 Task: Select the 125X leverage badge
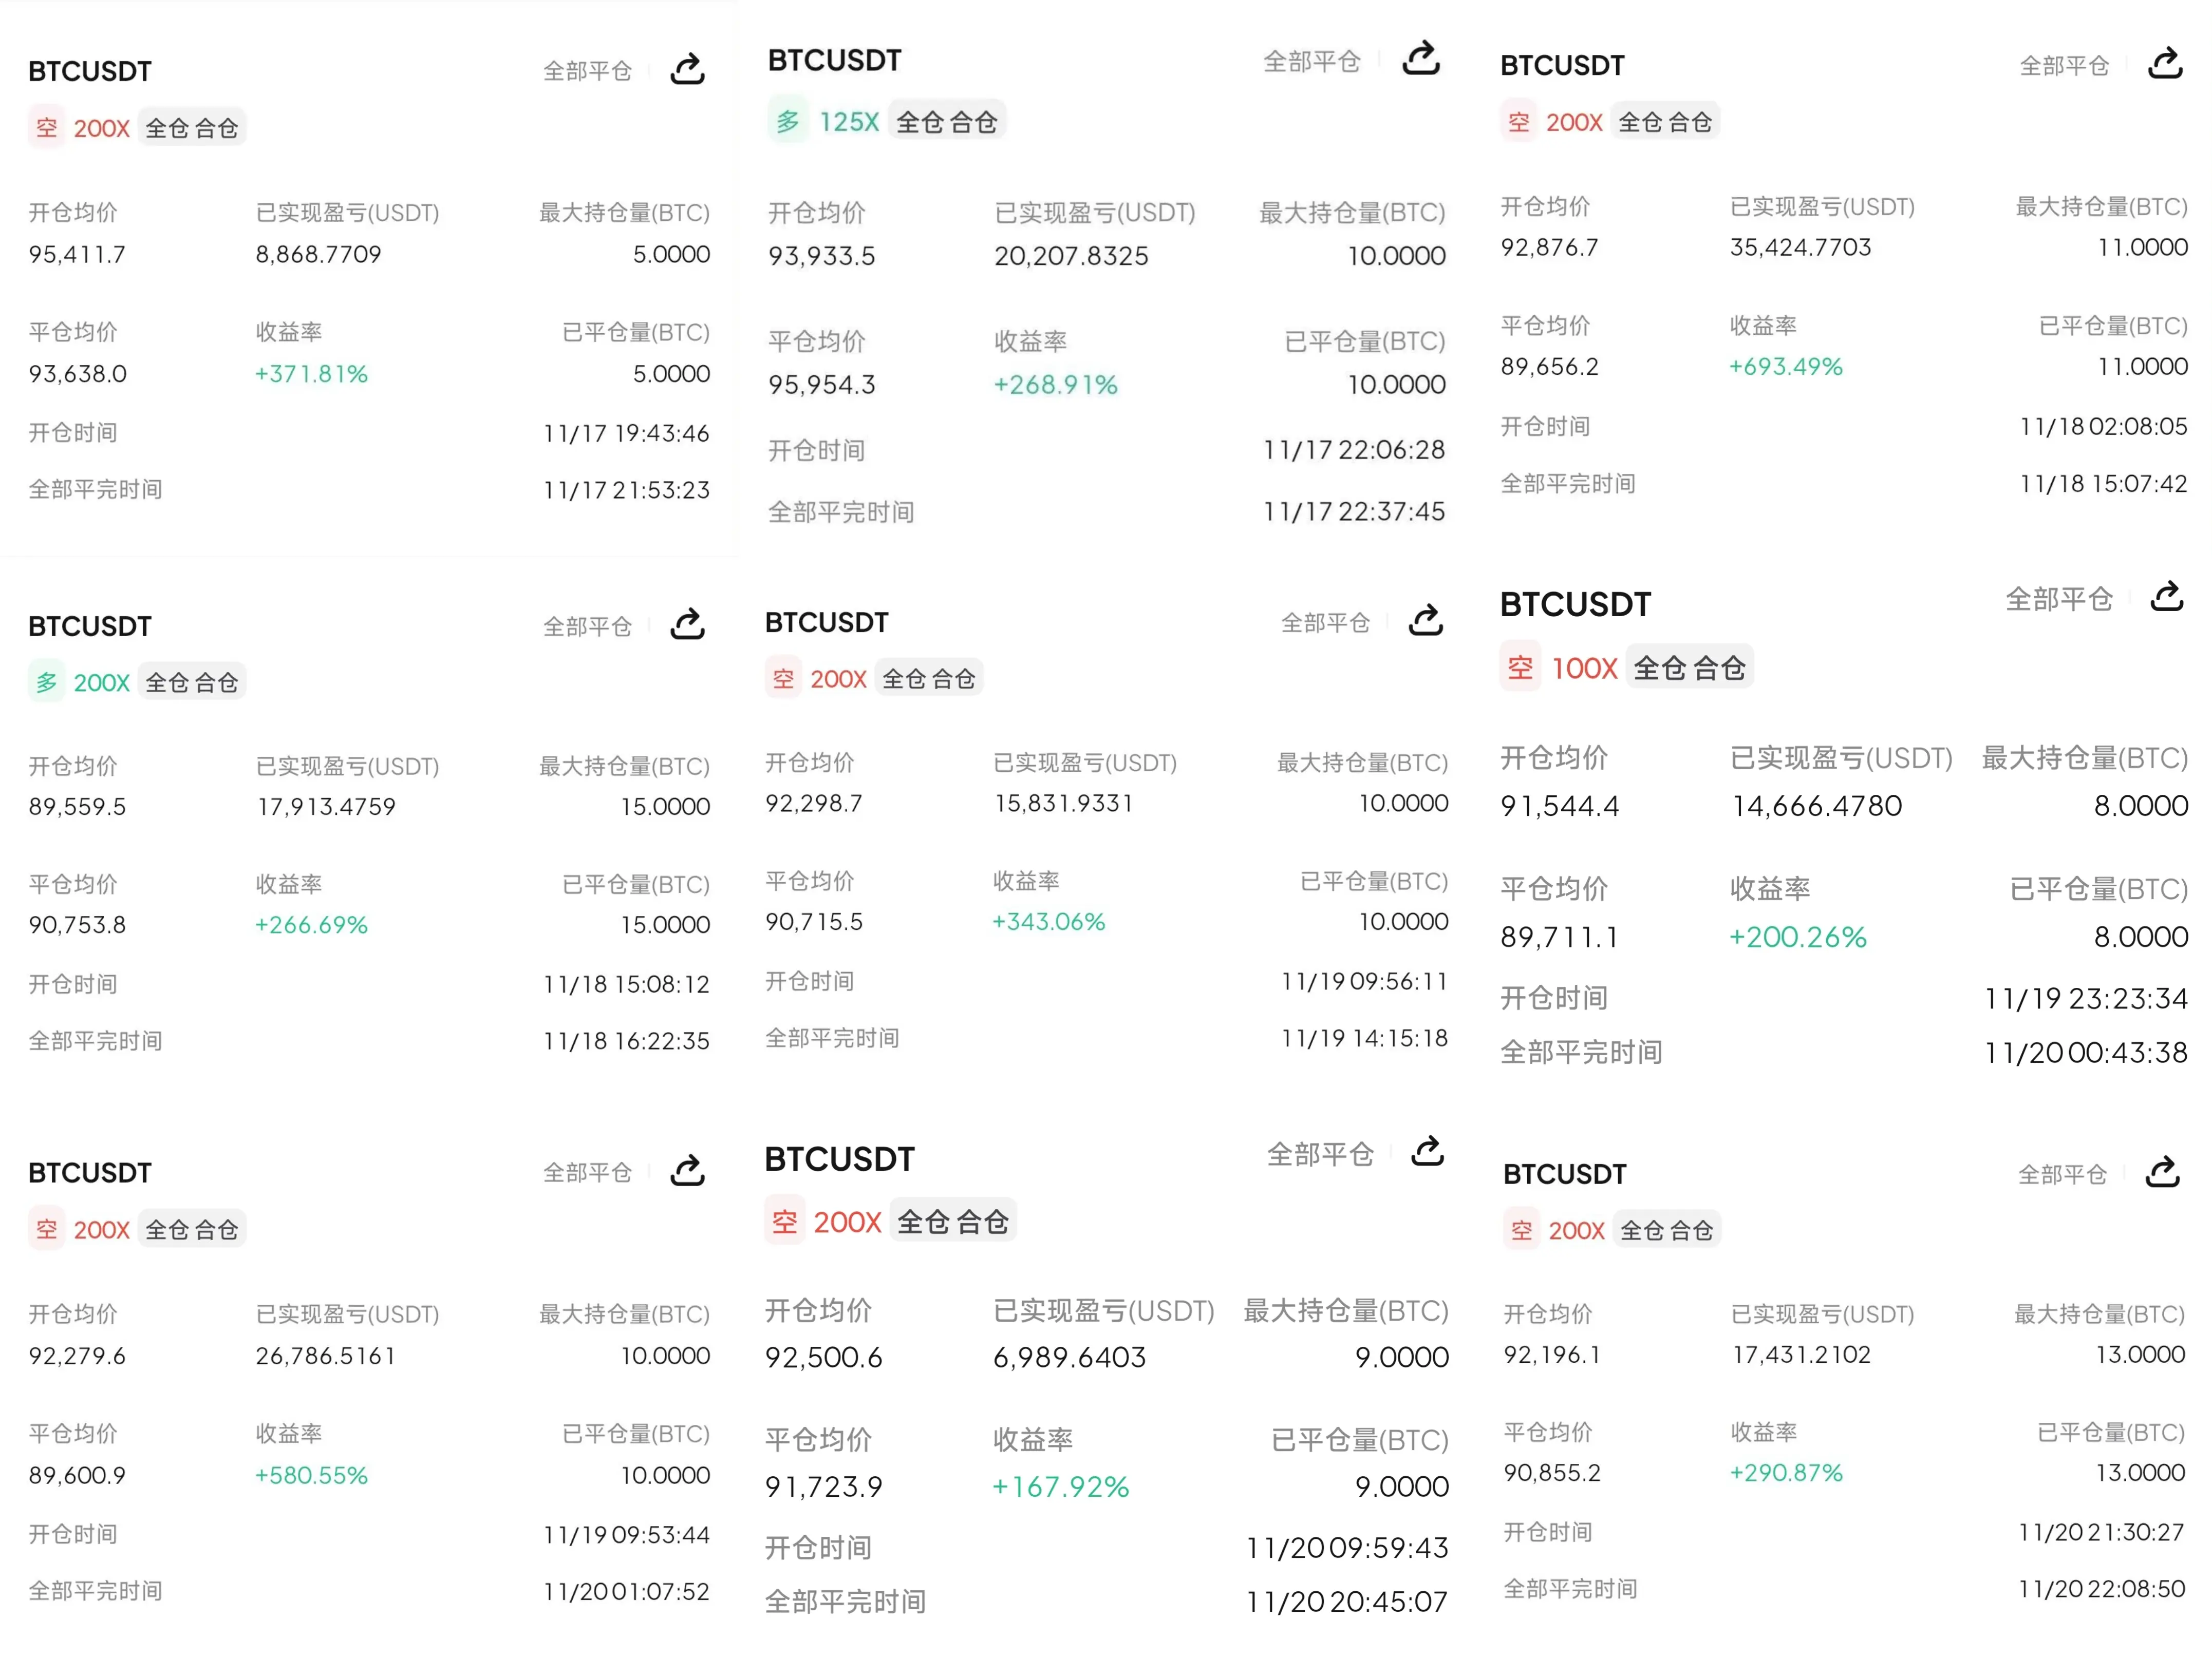(x=848, y=122)
